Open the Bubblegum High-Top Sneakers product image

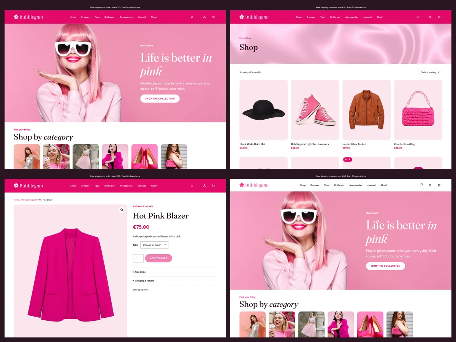[x=315, y=110]
